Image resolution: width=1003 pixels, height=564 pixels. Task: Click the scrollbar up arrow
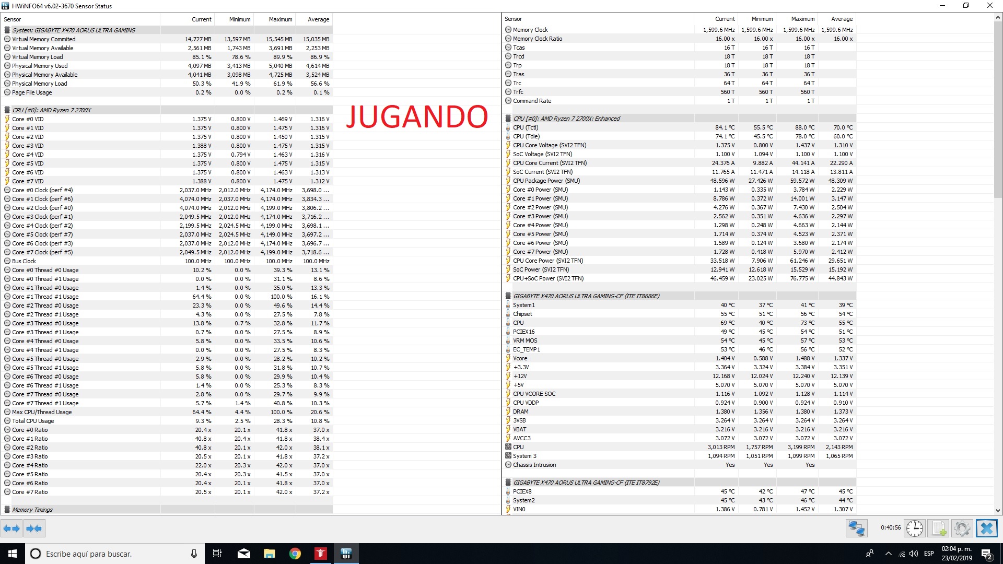click(998, 17)
